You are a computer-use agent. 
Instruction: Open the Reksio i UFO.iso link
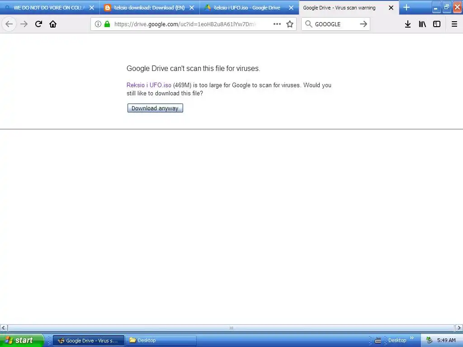(x=149, y=85)
